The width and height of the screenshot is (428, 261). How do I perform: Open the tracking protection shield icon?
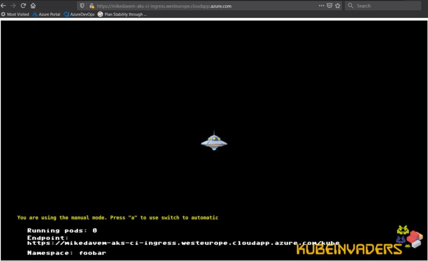(x=82, y=6)
